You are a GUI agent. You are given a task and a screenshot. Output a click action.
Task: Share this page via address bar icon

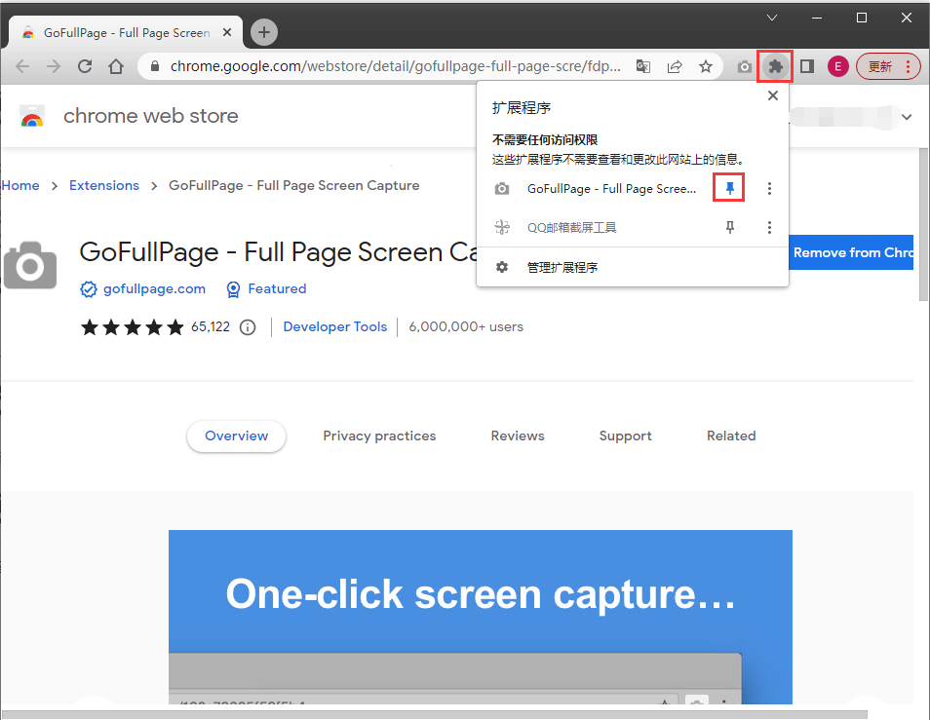tap(675, 66)
